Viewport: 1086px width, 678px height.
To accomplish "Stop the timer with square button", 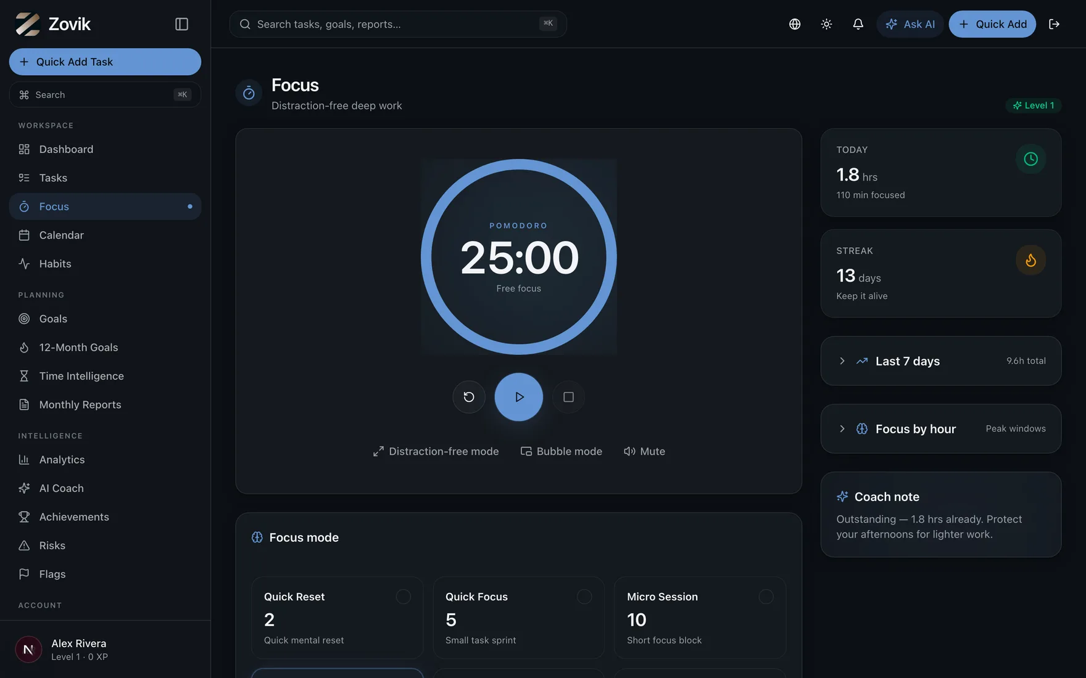I will pos(568,397).
